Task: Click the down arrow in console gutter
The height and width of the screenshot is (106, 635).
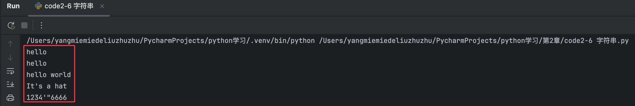Action: point(10,57)
